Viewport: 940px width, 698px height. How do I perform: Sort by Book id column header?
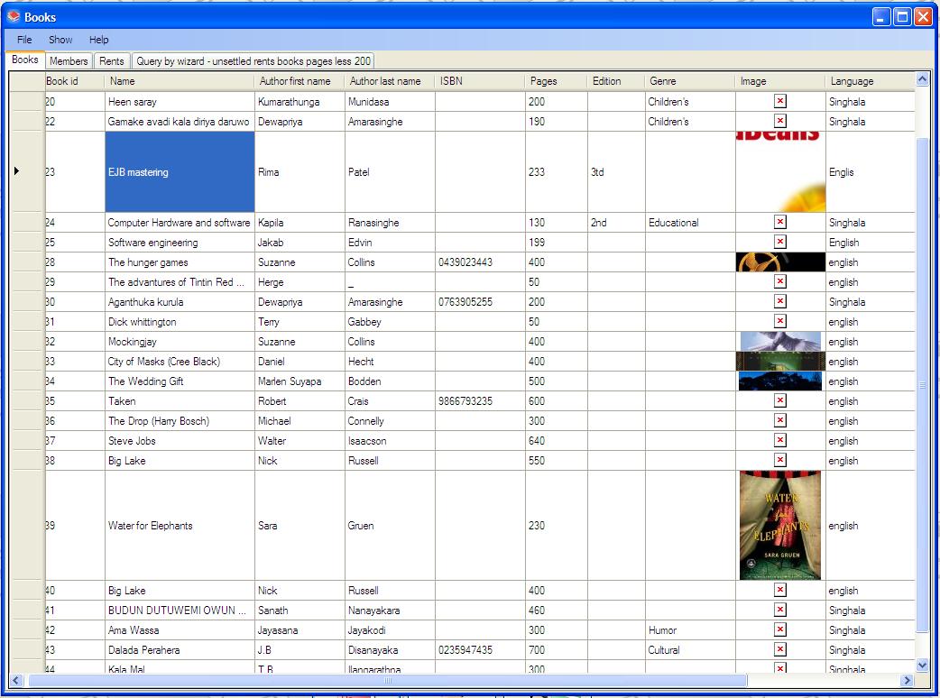(75, 81)
